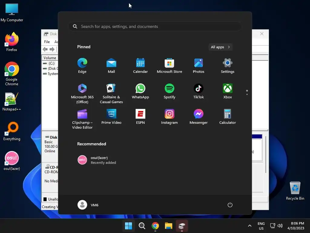The width and height of the screenshot is (310, 233).
Task: Open Settings from pinned apps
Action: click(x=228, y=66)
